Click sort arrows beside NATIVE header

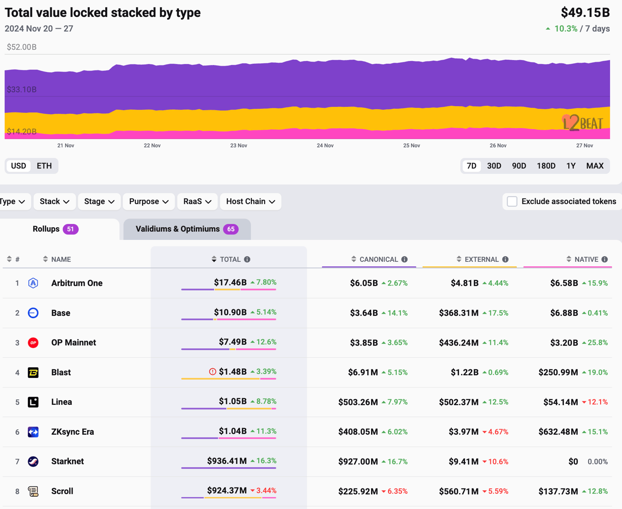click(569, 259)
